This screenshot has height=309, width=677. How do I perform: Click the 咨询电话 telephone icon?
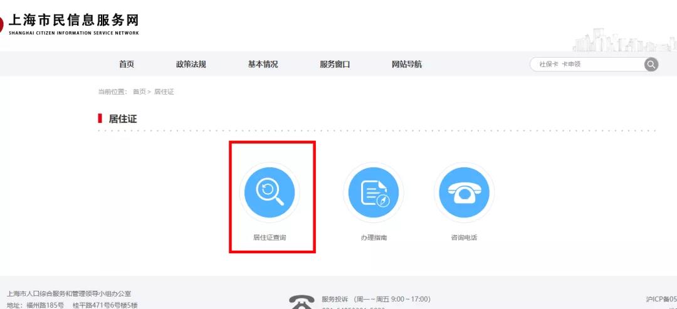[x=464, y=192]
